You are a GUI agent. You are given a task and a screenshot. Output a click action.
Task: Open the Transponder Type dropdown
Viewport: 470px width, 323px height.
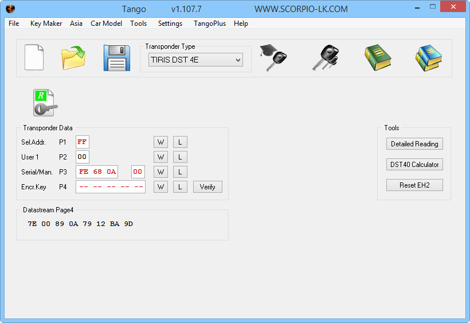pyautogui.click(x=195, y=60)
